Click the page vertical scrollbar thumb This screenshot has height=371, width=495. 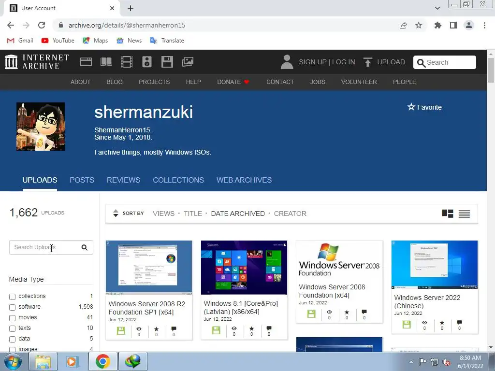491,70
